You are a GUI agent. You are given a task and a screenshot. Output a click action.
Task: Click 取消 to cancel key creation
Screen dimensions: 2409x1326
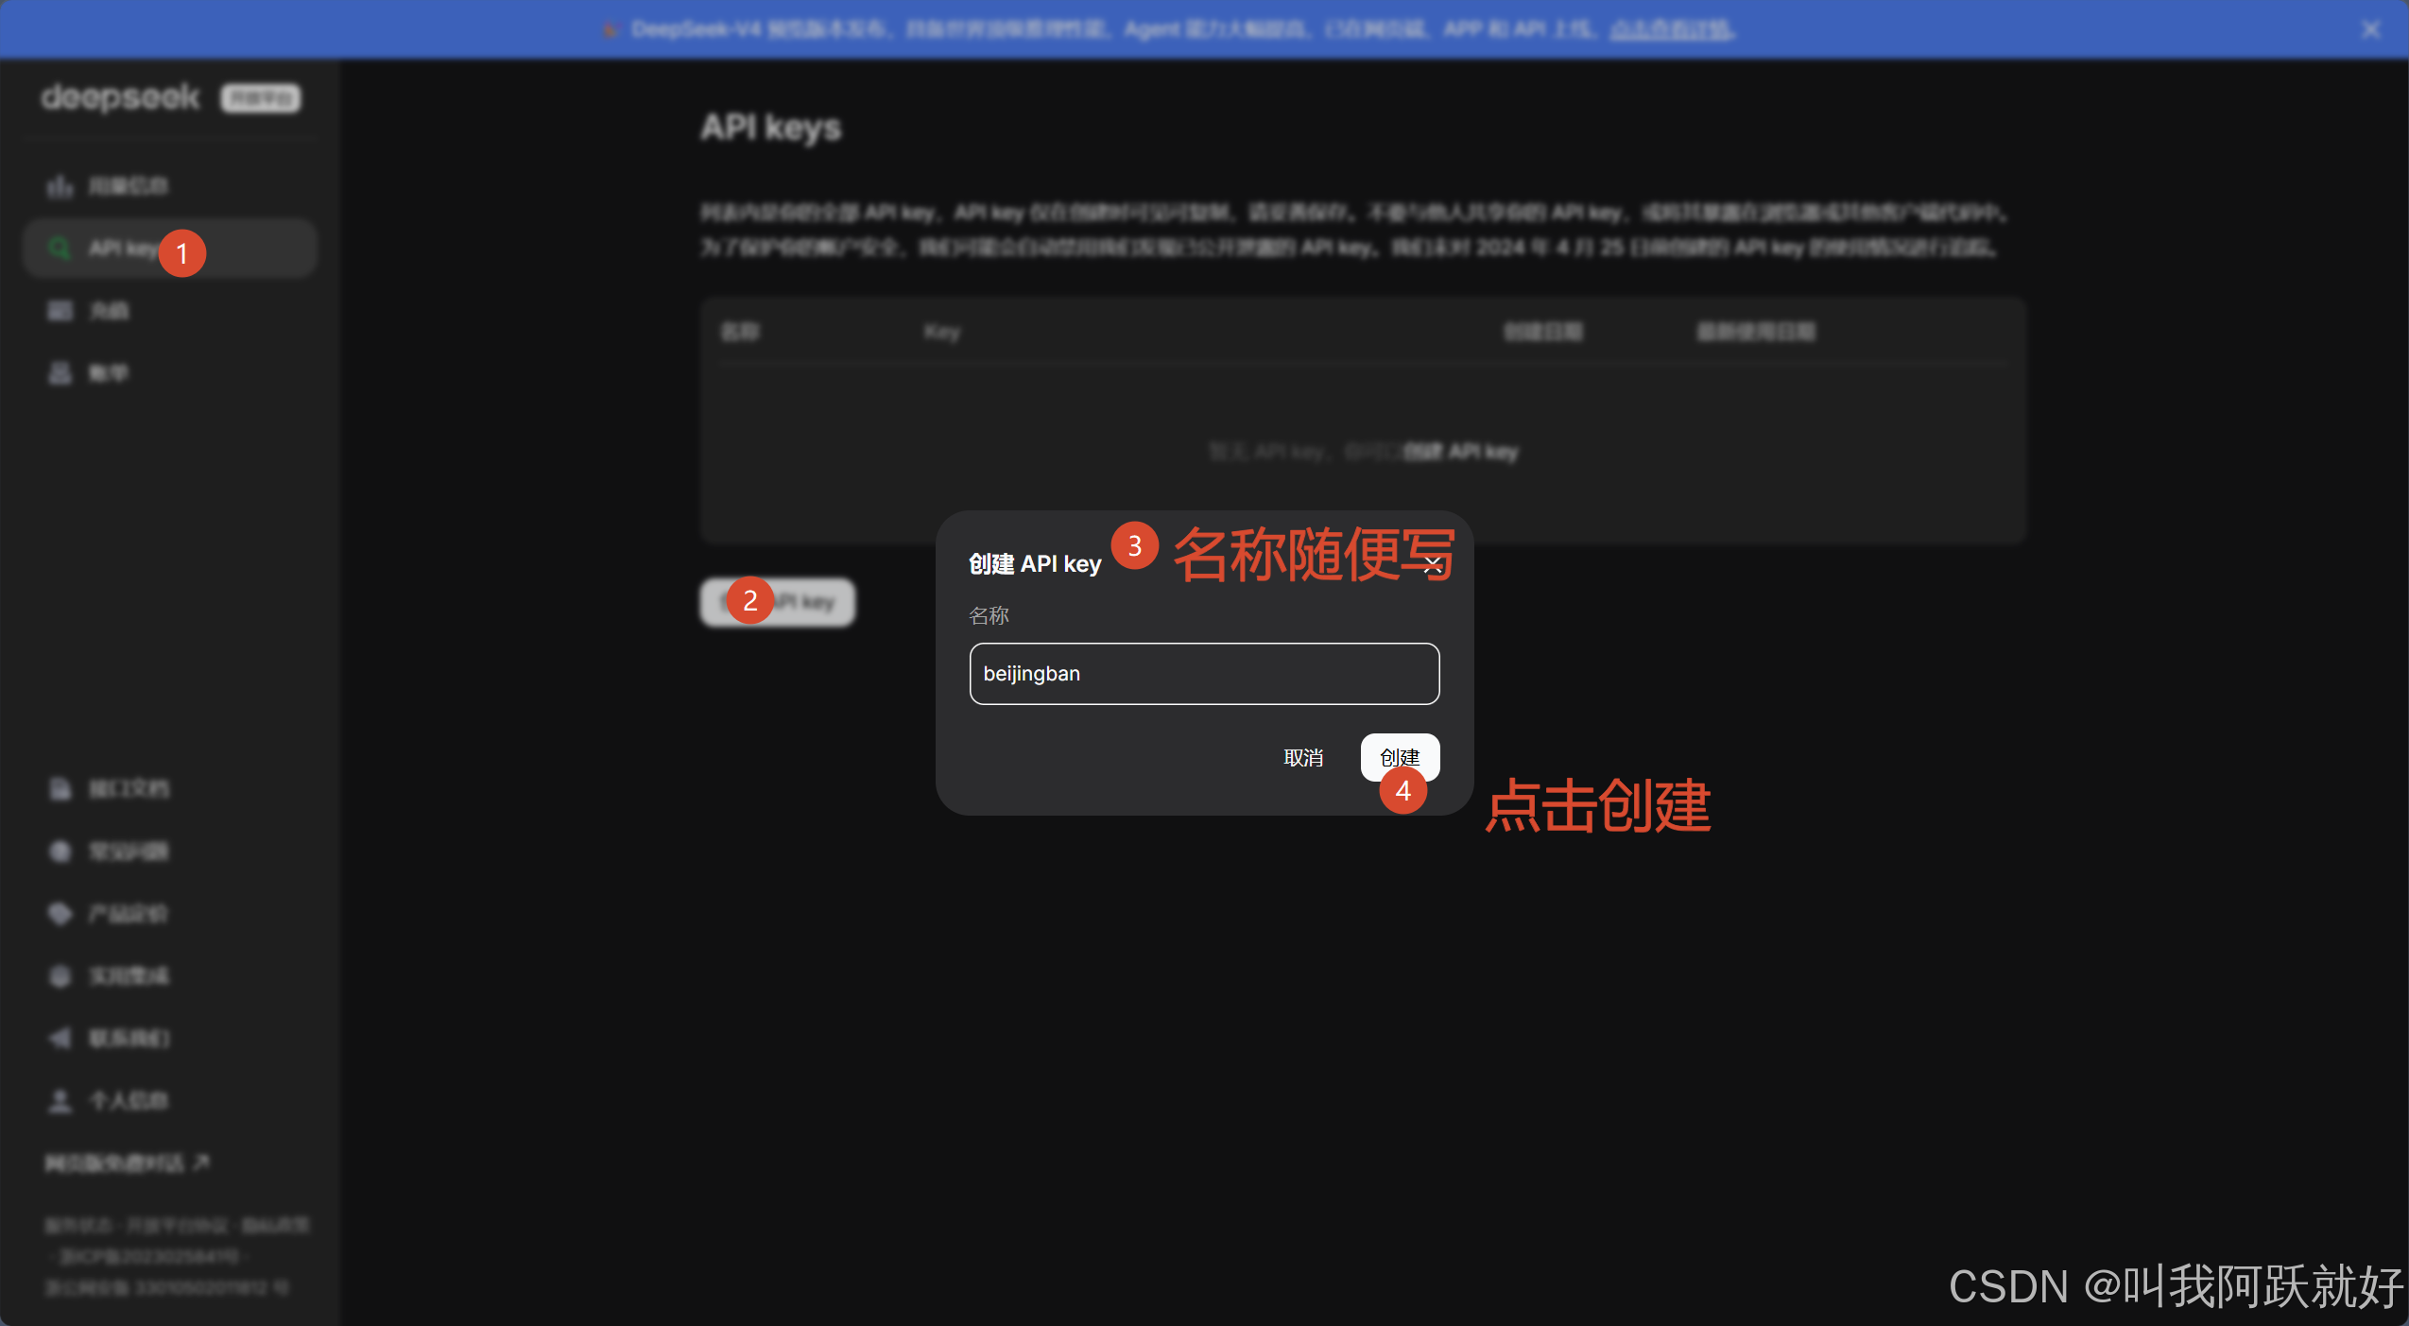[1303, 757]
